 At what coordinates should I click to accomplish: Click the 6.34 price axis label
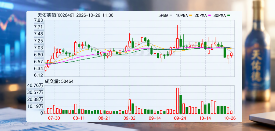[x=38, y=69]
